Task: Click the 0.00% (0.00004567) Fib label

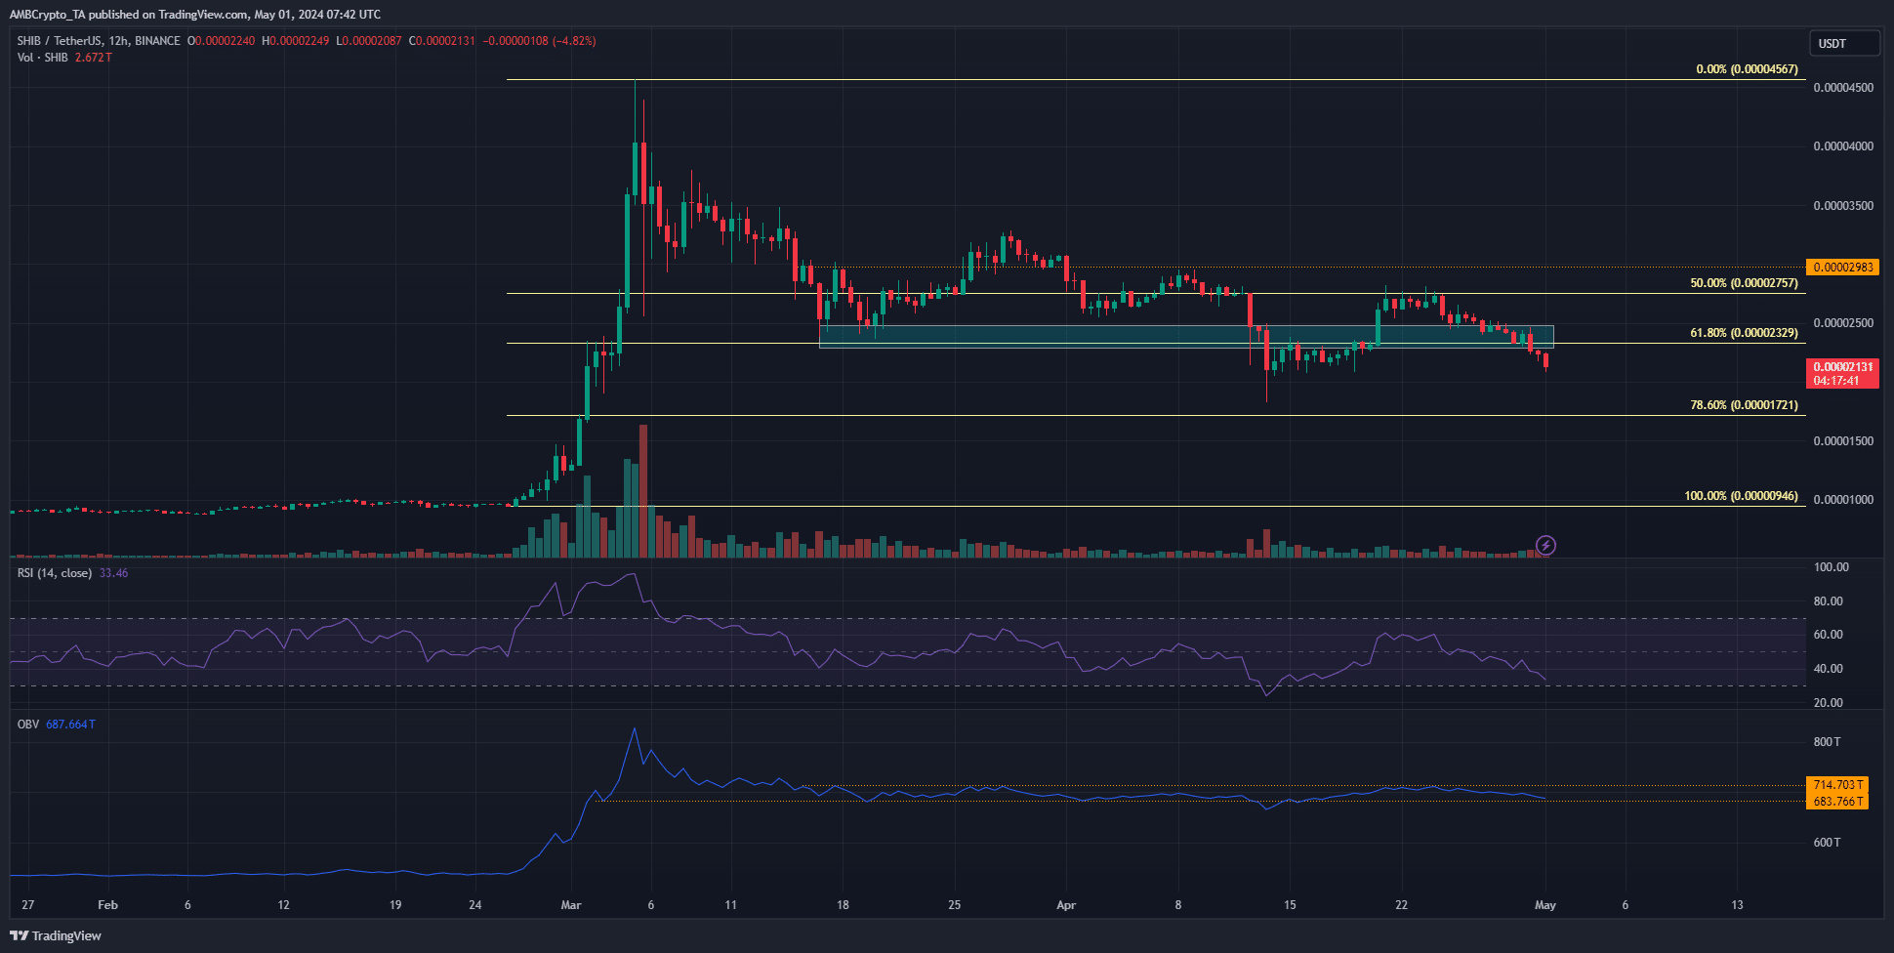Action: [x=1747, y=69]
